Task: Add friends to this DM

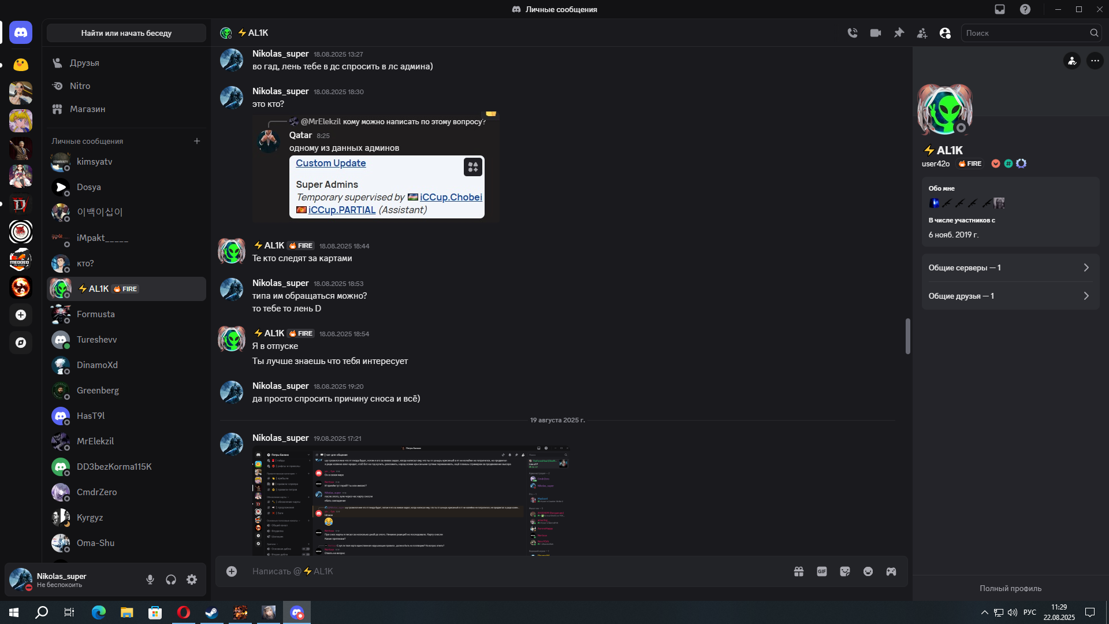Action: coord(922,33)
